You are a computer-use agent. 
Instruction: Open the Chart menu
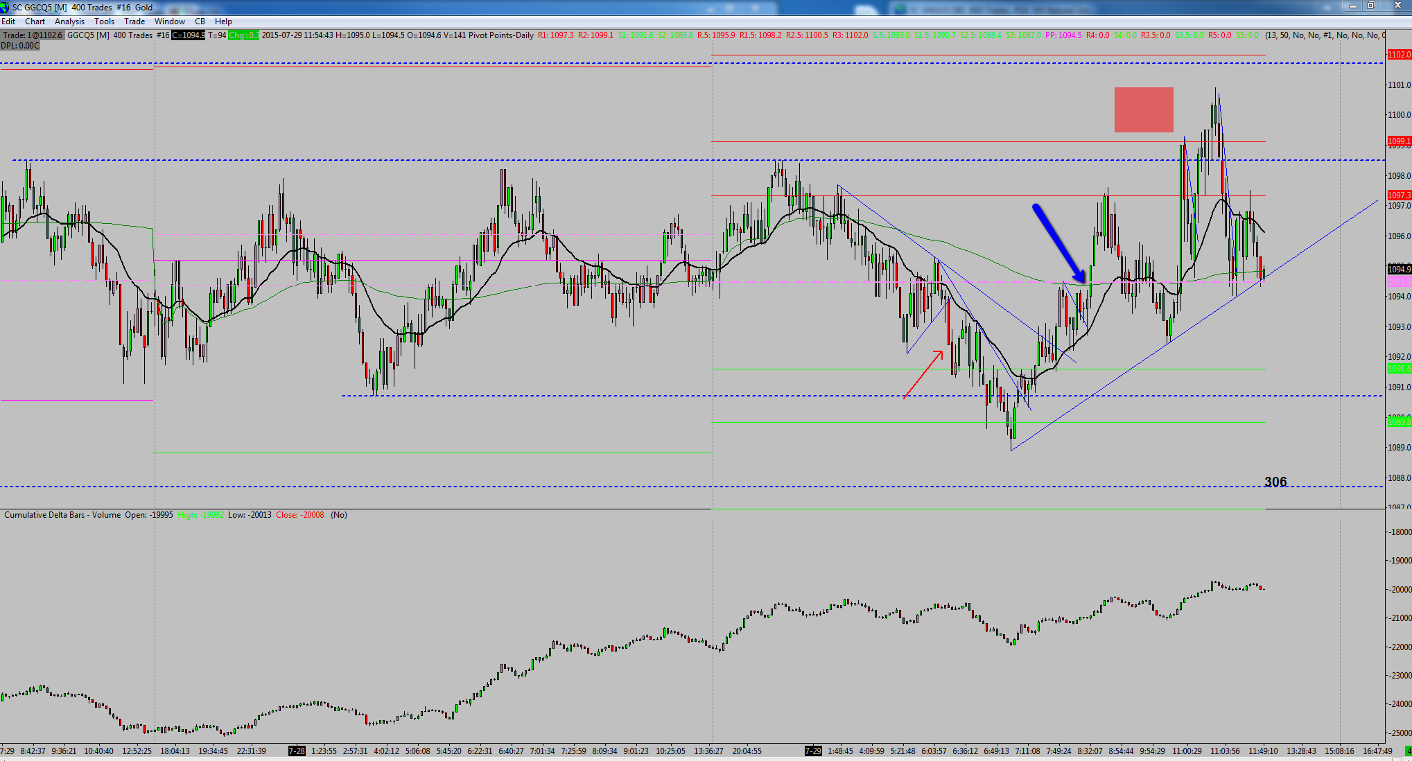pyautogui.click(x=35, y=21)
